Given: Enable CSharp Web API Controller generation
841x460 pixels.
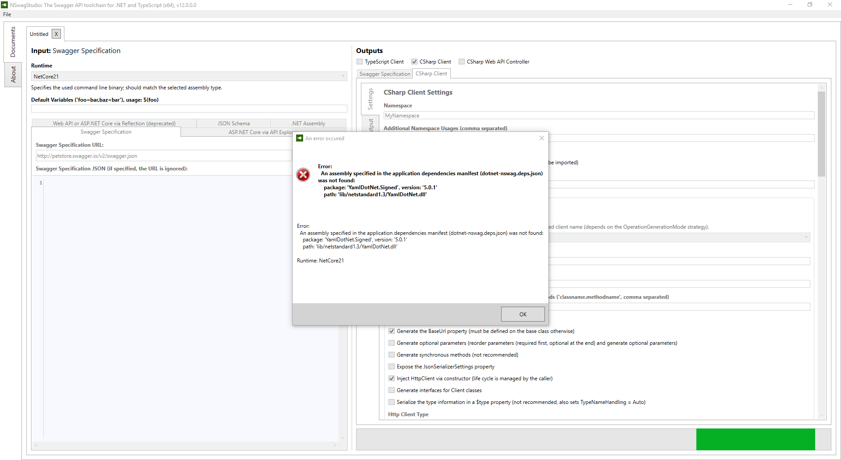Looking at the screenshot, I should 462,61.
